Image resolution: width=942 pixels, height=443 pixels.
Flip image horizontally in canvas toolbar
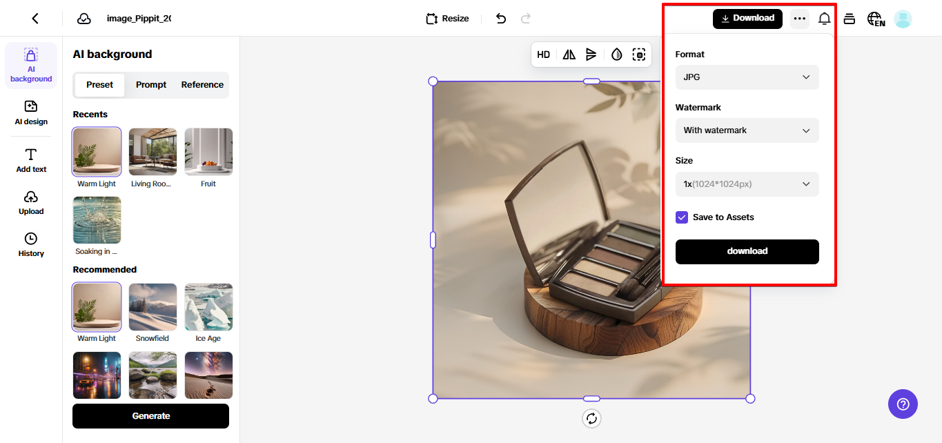[569, 55]
